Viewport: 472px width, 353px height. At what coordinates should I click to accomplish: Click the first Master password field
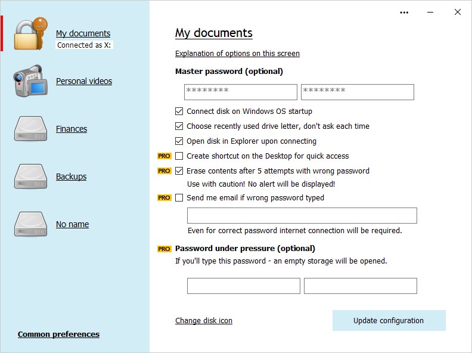click(x=241, y=92)
